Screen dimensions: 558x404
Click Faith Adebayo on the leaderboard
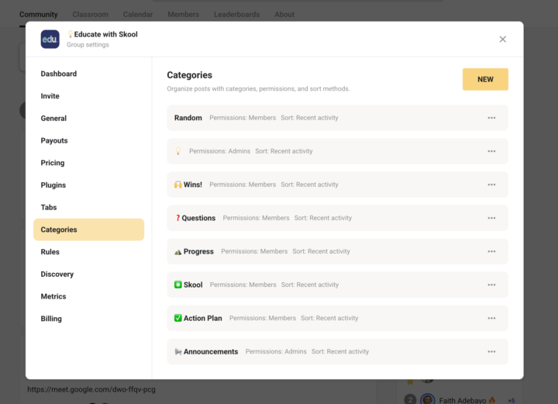[462, 400]
